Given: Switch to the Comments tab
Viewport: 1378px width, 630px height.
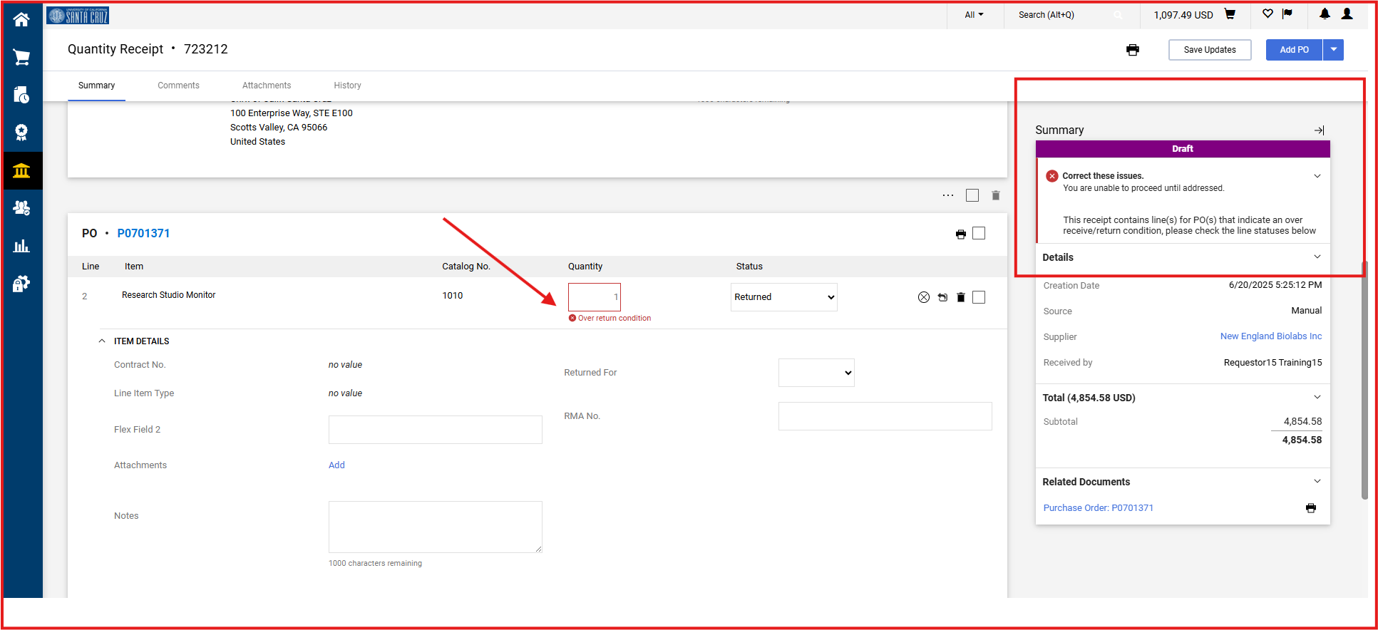Looking at the screenshot, I should (178, 86).
